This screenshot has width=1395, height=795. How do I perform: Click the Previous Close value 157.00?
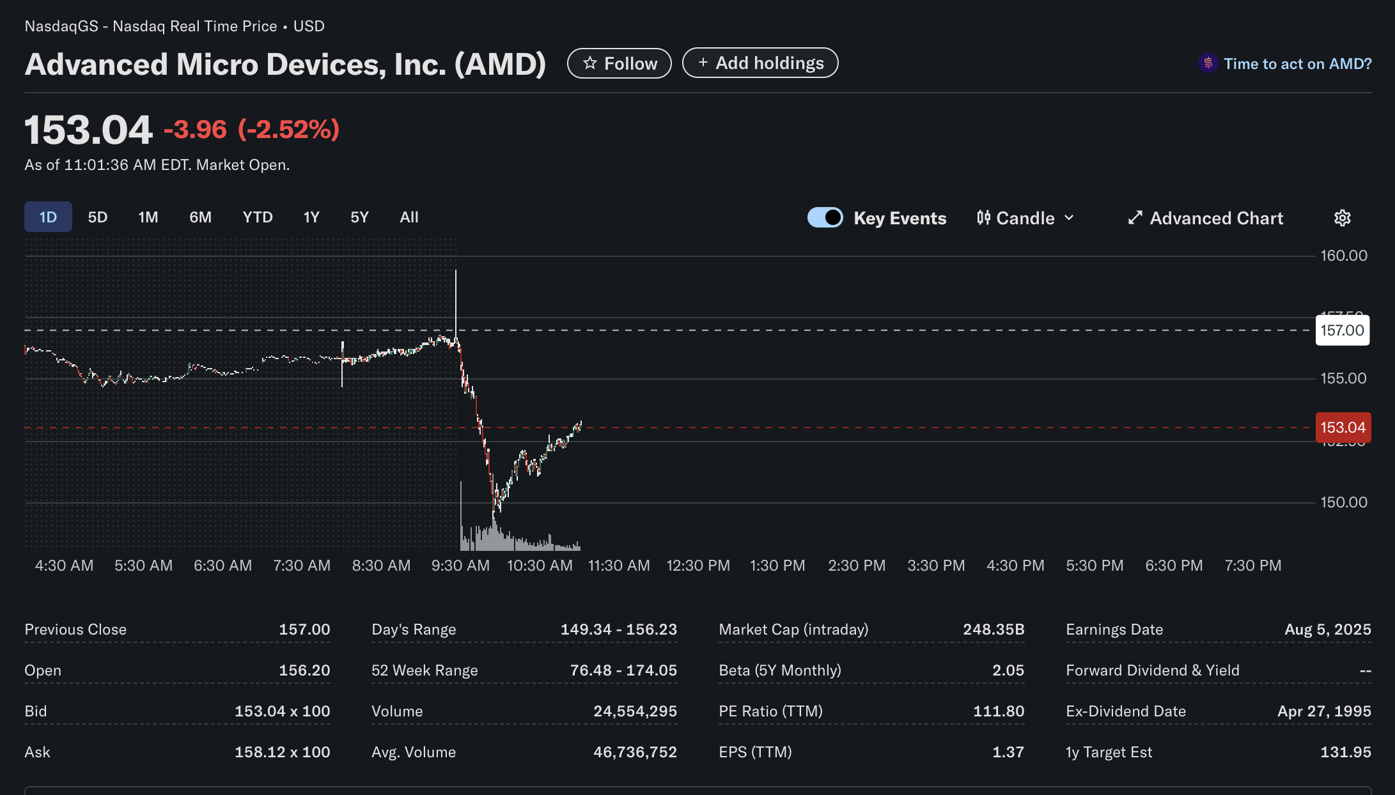coord(304,629)
